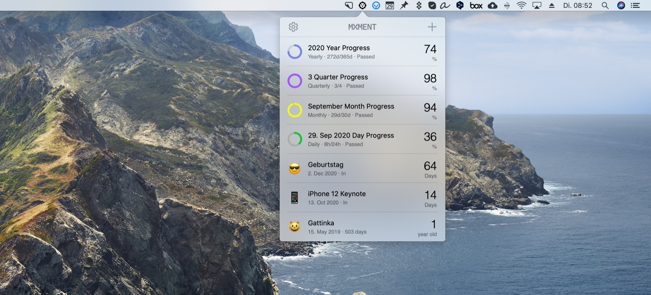Click the clock showing Di. 08:52
This screenshot has width=651, height=295.
coord(577,6)
